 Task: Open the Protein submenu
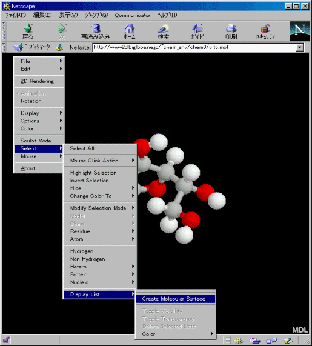[x=100, y=274]
